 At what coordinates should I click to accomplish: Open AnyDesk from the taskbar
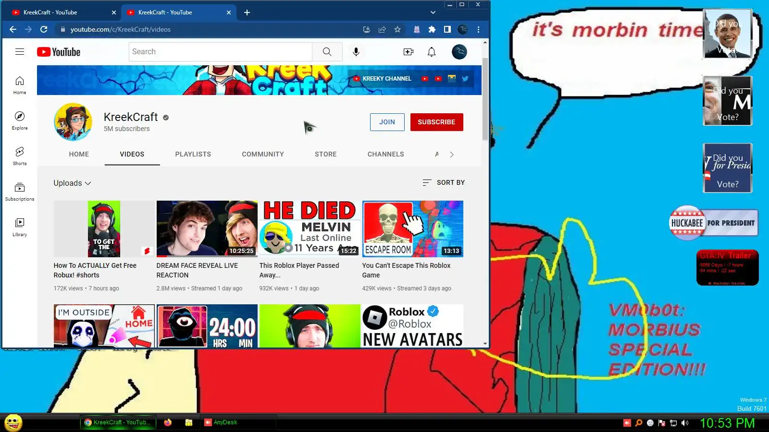(238, 422)
